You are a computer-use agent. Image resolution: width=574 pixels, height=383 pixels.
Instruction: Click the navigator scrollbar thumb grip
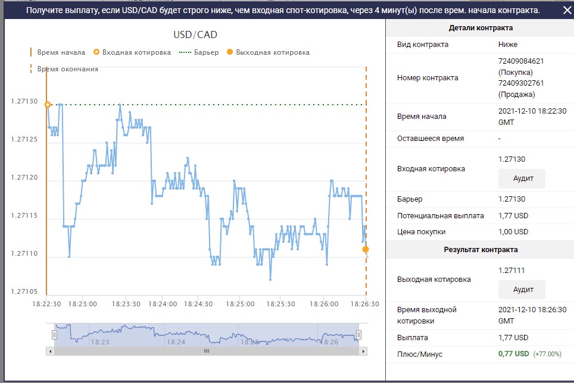pos(207,351)
